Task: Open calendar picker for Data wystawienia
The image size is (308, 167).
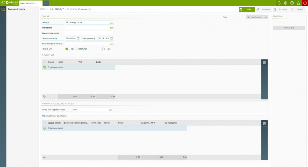Action: coord(78,38)
